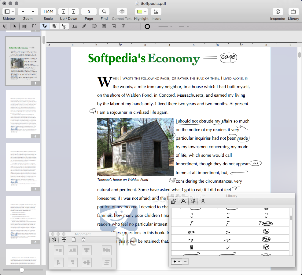The width and height of the screenshot is (302, 275).
Task: Toggle the form fields tools group
Action: click(64, 26)
